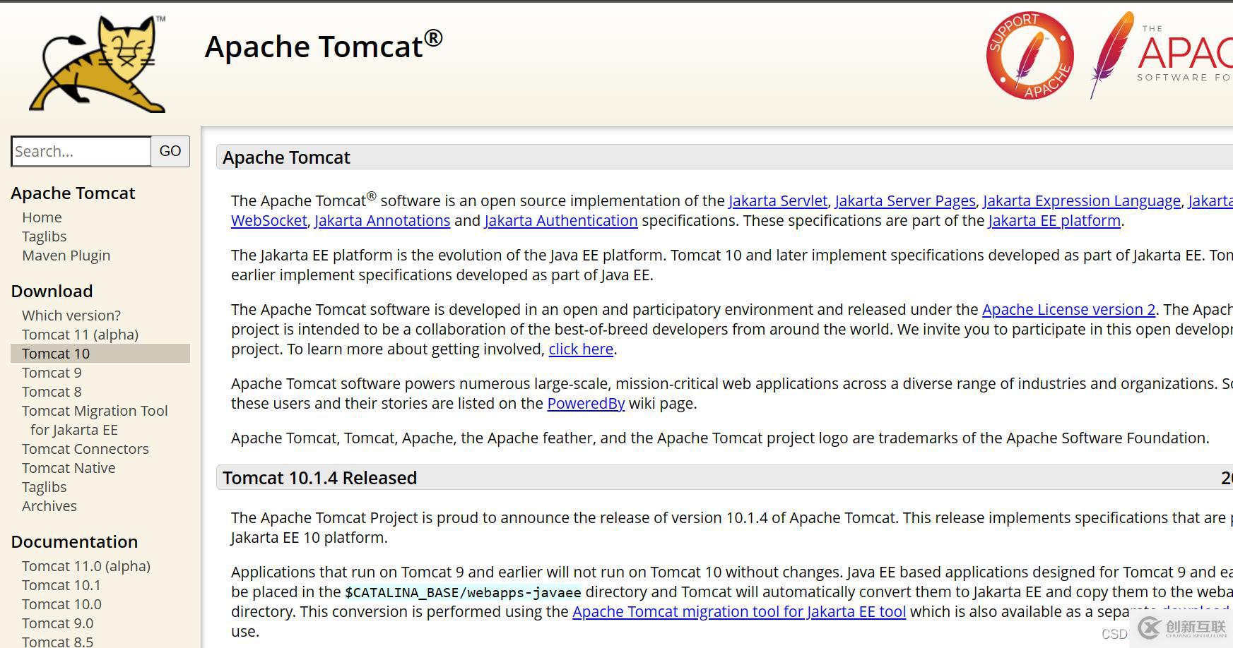Open the Archives sidebar link

point(49,506)
